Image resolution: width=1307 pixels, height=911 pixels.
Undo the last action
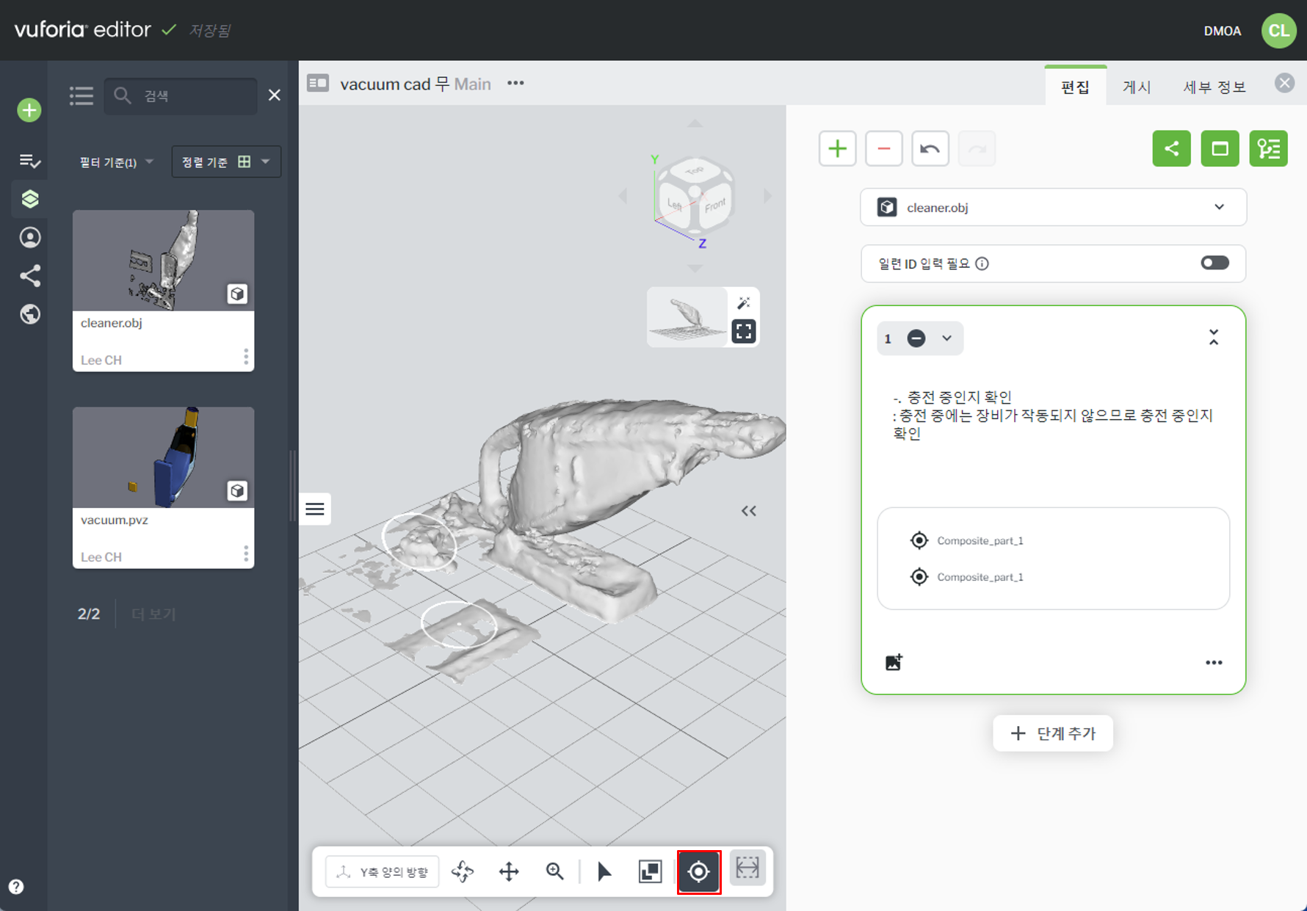coord(930,149)
